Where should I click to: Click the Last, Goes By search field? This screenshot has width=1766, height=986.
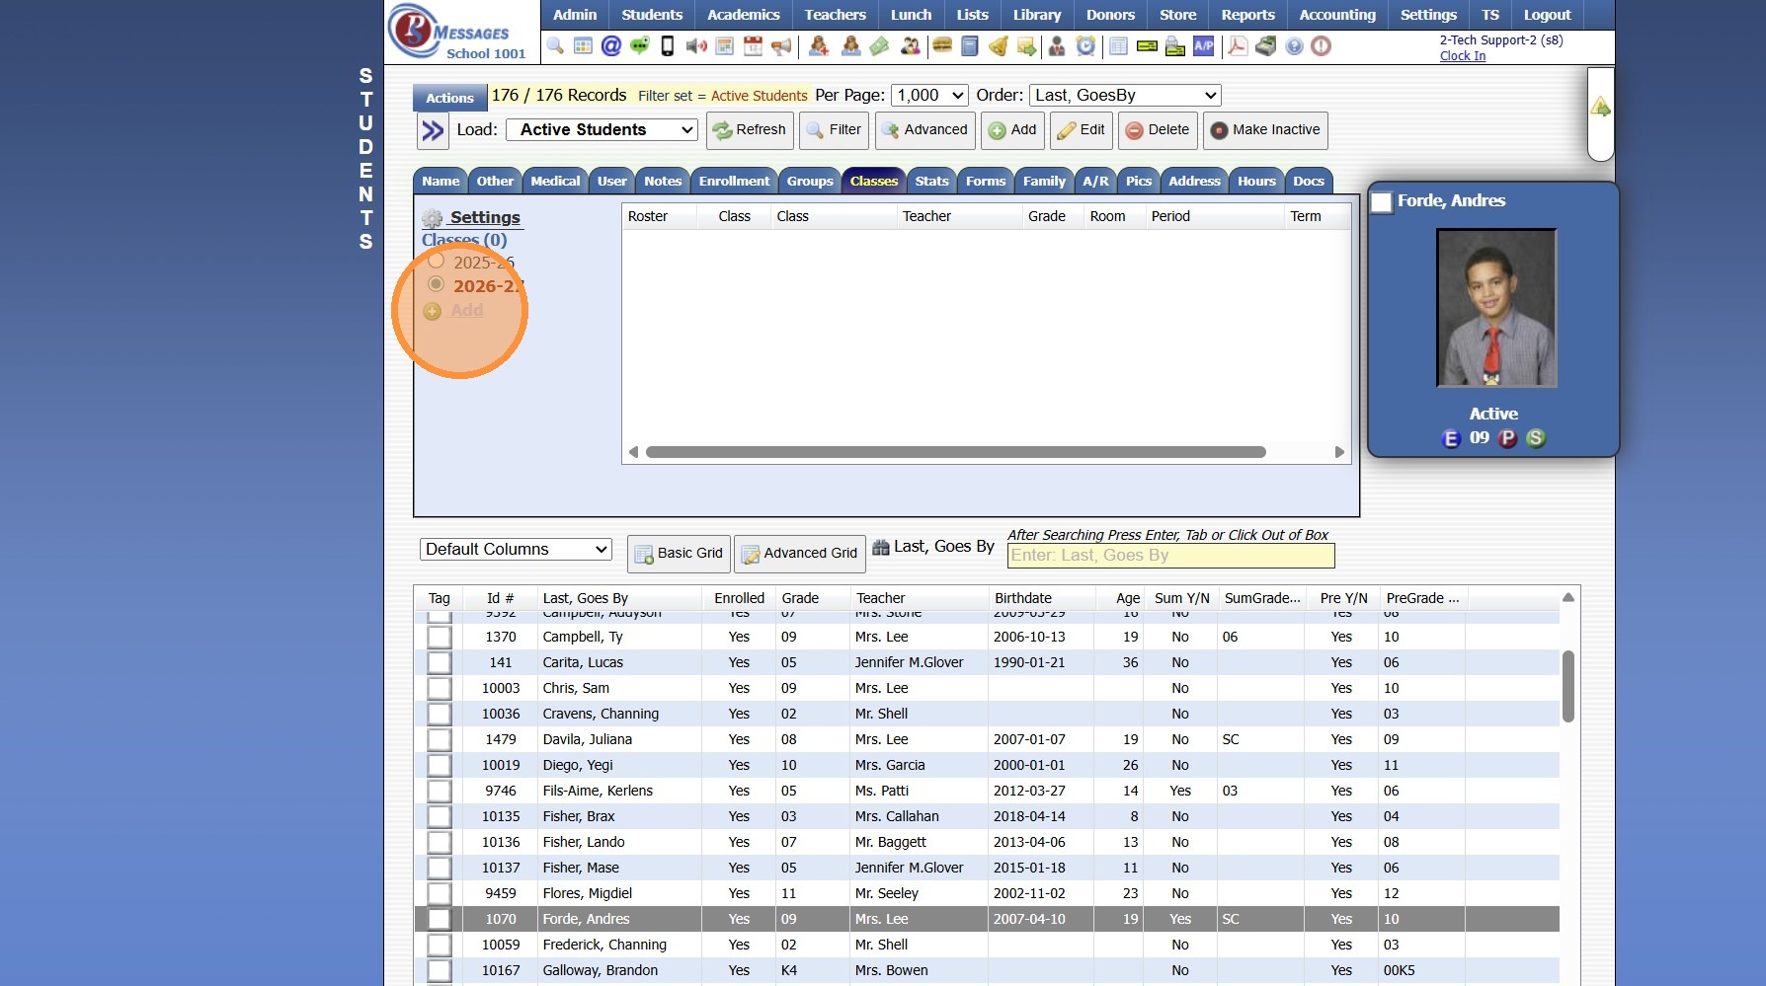click(x=1170, y=556)
